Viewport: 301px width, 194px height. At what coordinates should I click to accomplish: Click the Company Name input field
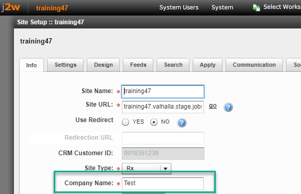(163, 184)
